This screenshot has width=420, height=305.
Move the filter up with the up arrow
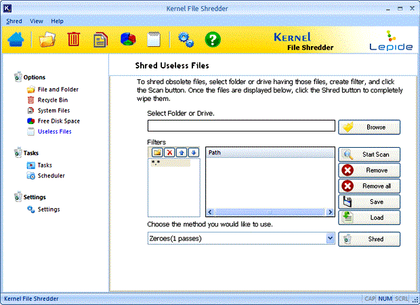point(182,152)
